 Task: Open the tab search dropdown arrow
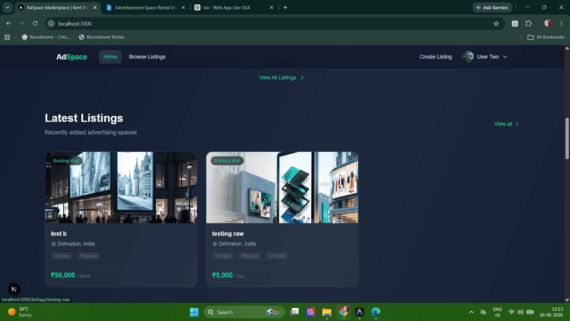click(7, 7)
